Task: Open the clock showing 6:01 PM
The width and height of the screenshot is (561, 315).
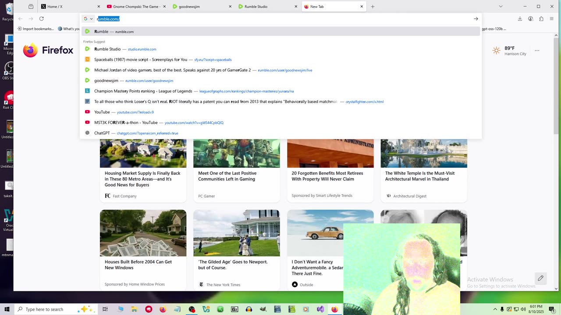Action: click(x=536, y=309)
